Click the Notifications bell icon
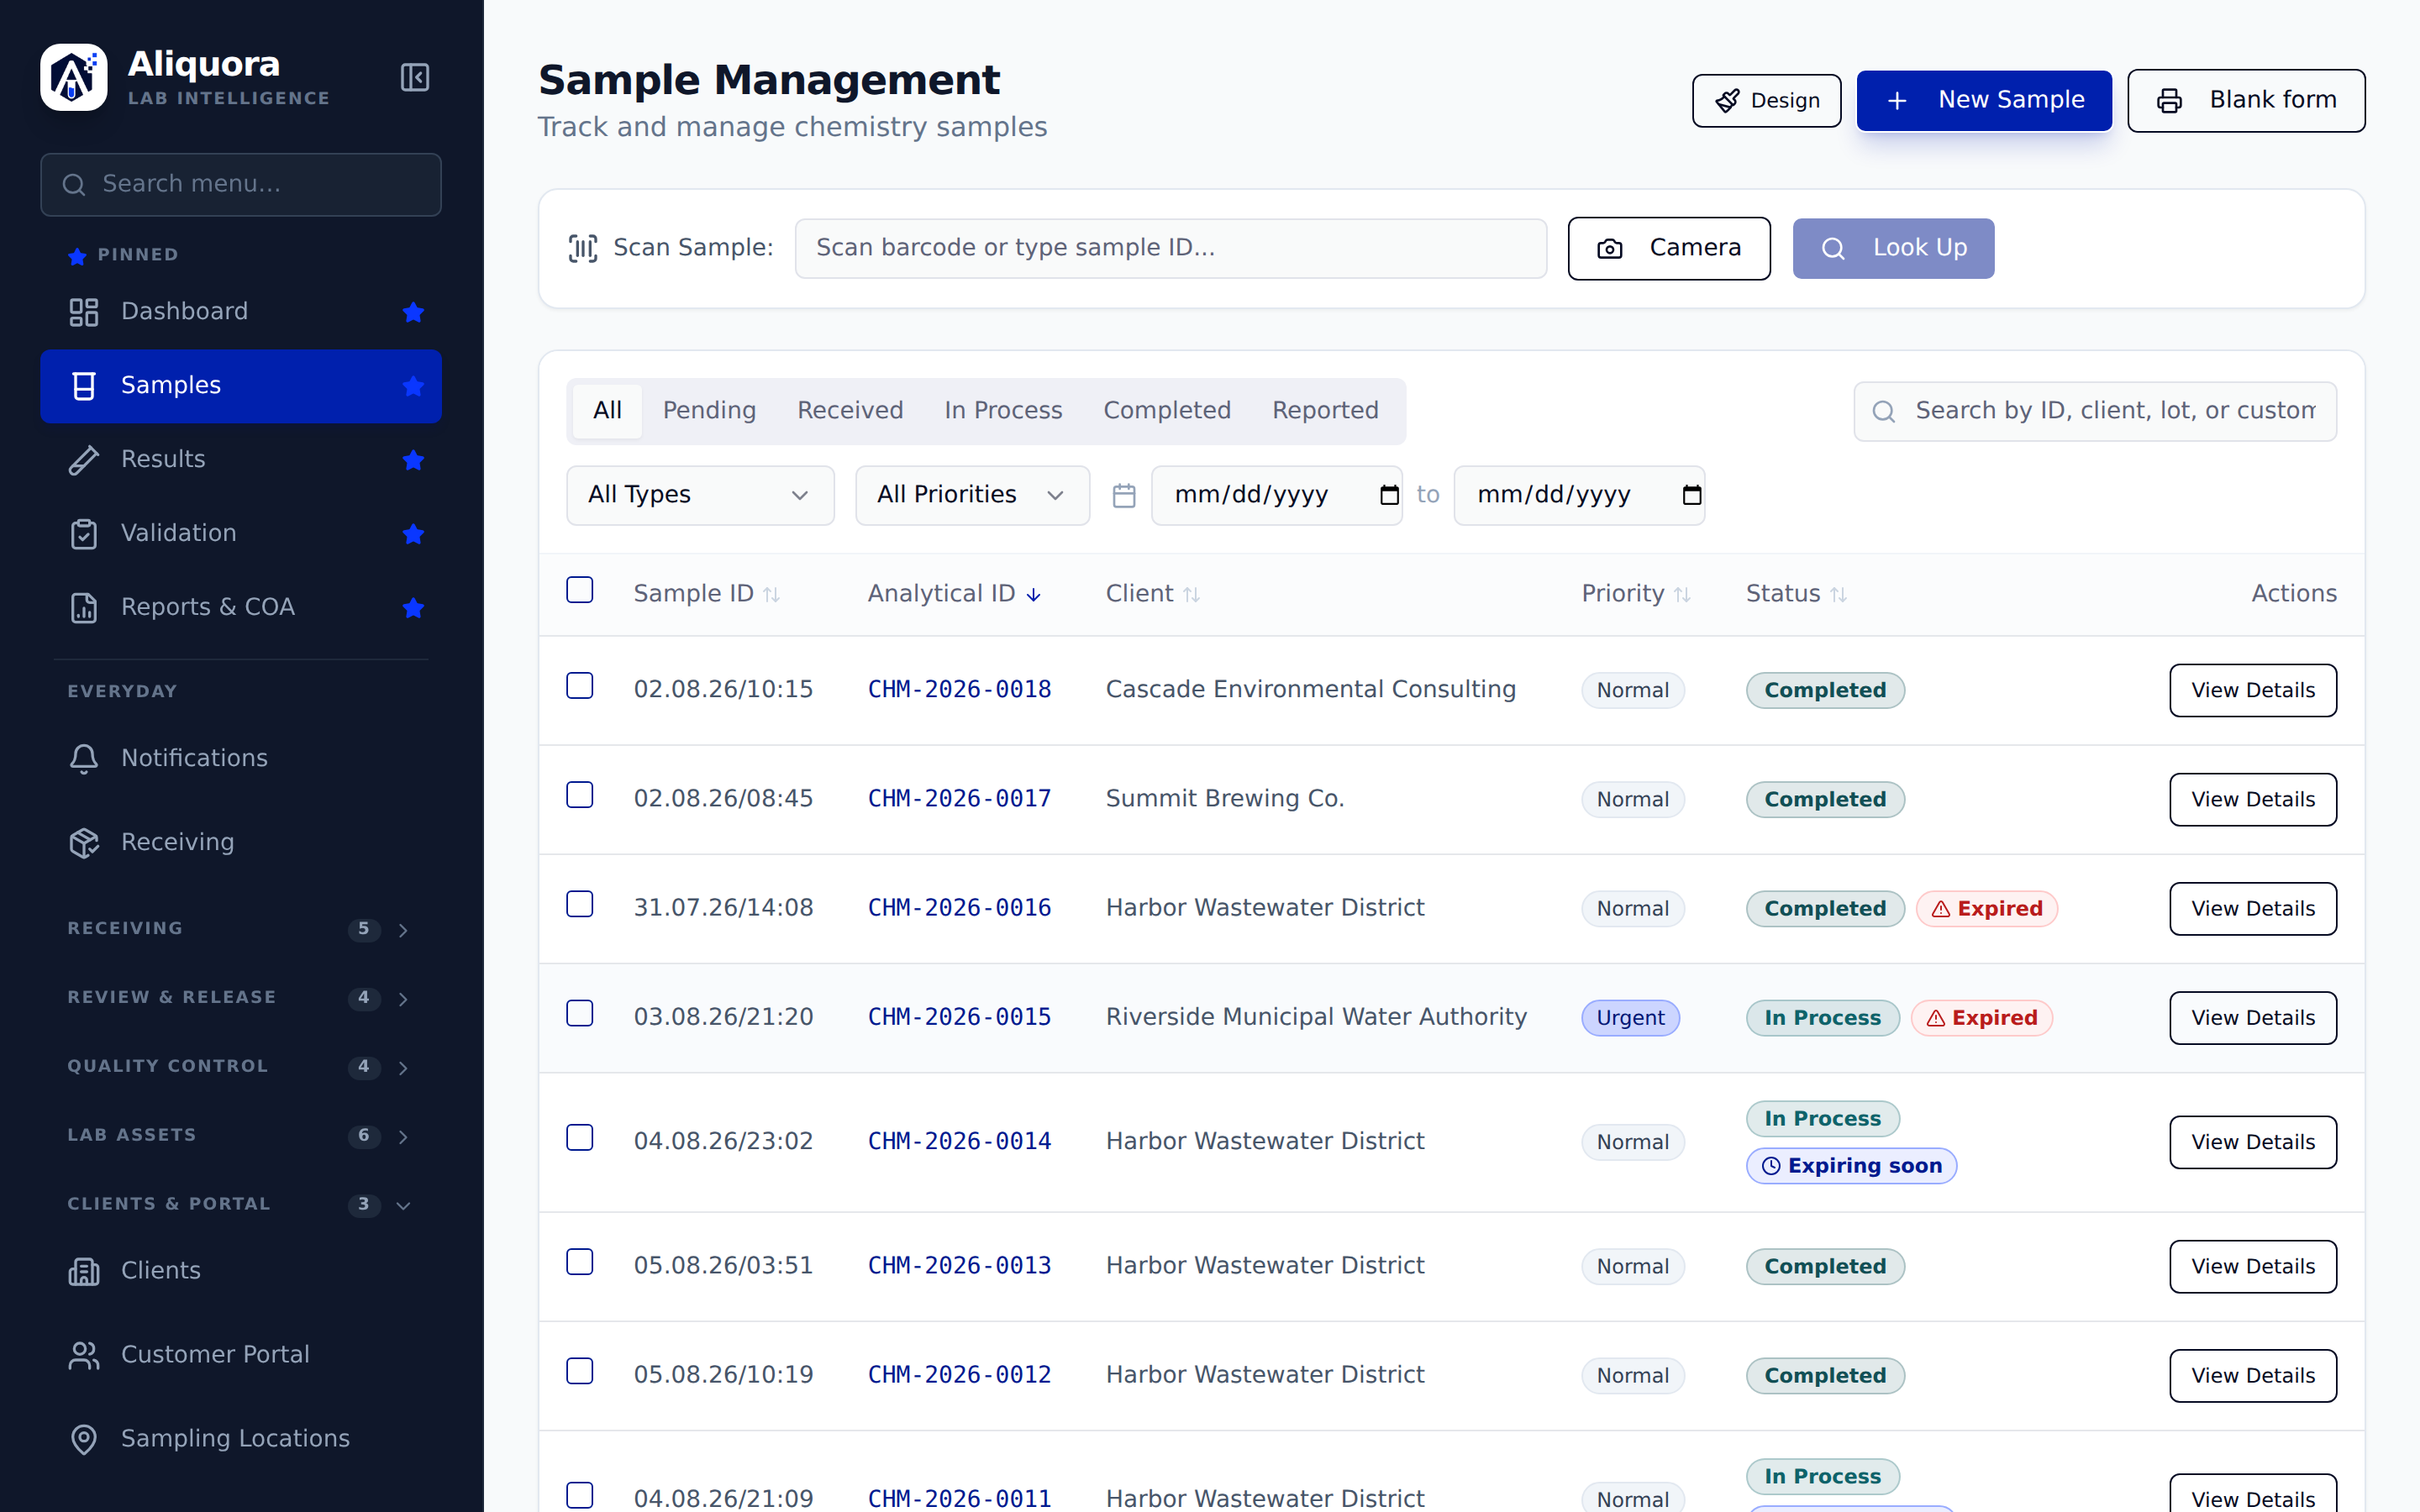2420x1512 pixels. [84, 759]
